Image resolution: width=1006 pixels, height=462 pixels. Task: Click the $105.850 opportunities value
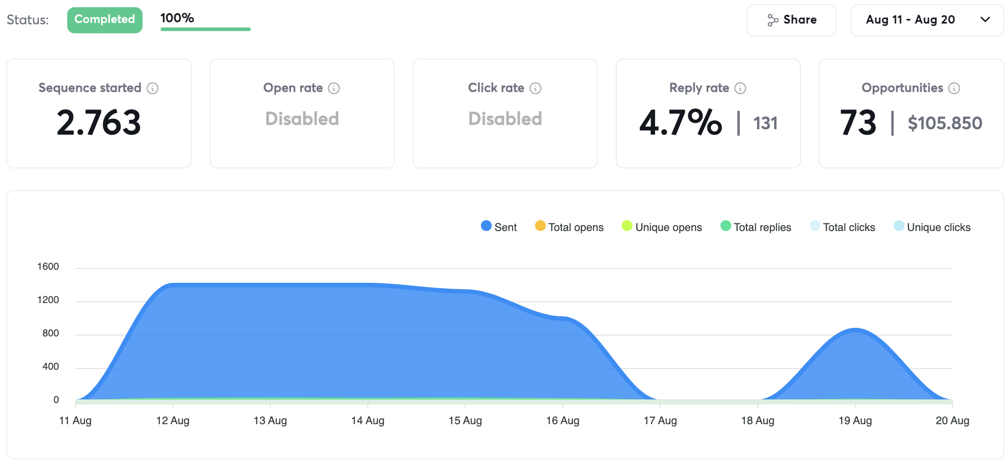[945, 123]
